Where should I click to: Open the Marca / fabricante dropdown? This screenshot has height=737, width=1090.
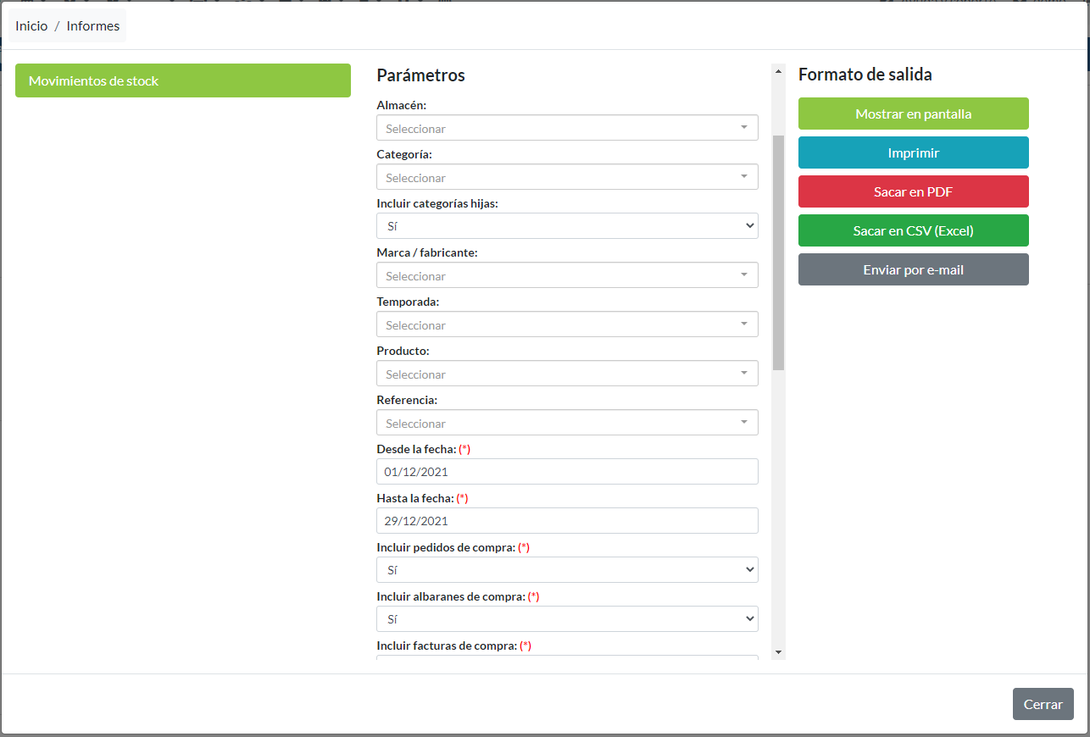[x=566, y=275]
